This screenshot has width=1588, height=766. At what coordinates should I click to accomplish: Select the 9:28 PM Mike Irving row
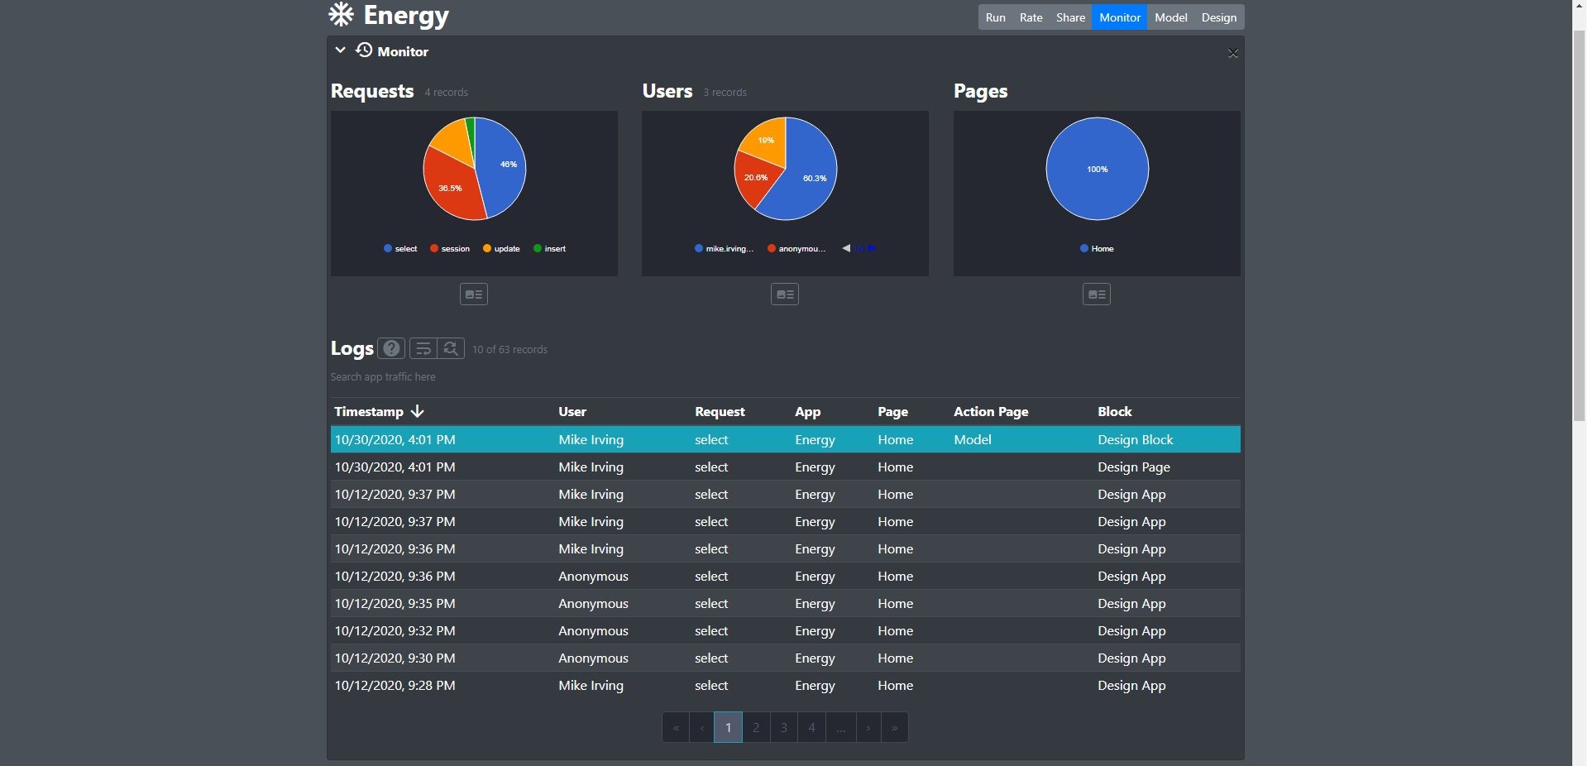(786, 685)
